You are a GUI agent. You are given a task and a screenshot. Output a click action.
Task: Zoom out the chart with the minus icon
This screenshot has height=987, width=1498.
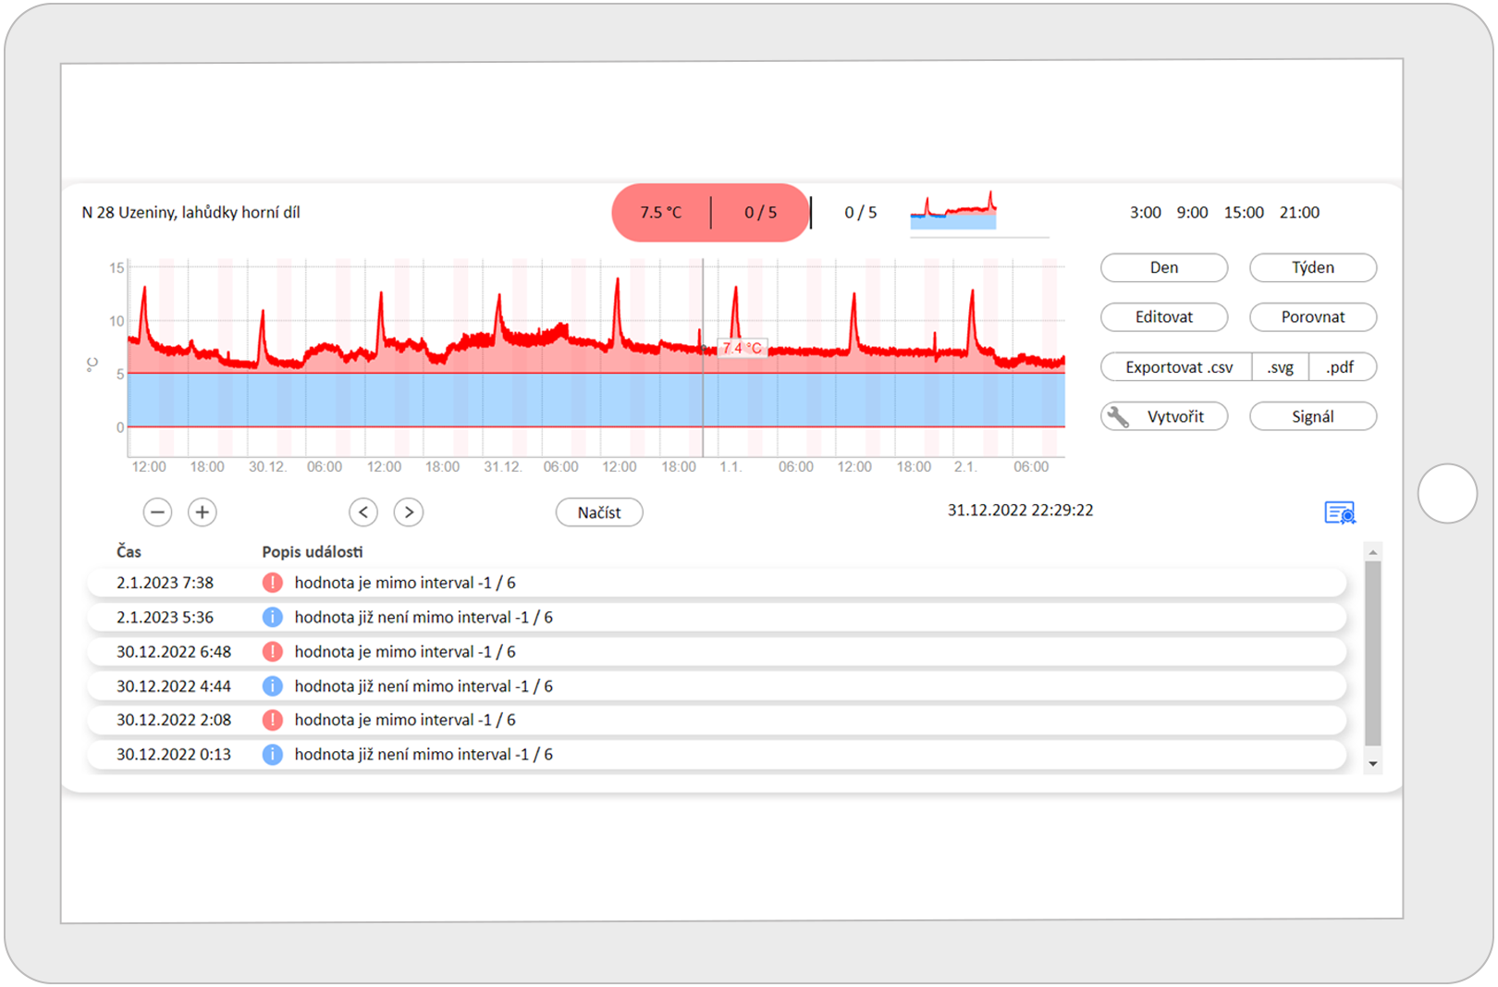(x=157, y=512)
